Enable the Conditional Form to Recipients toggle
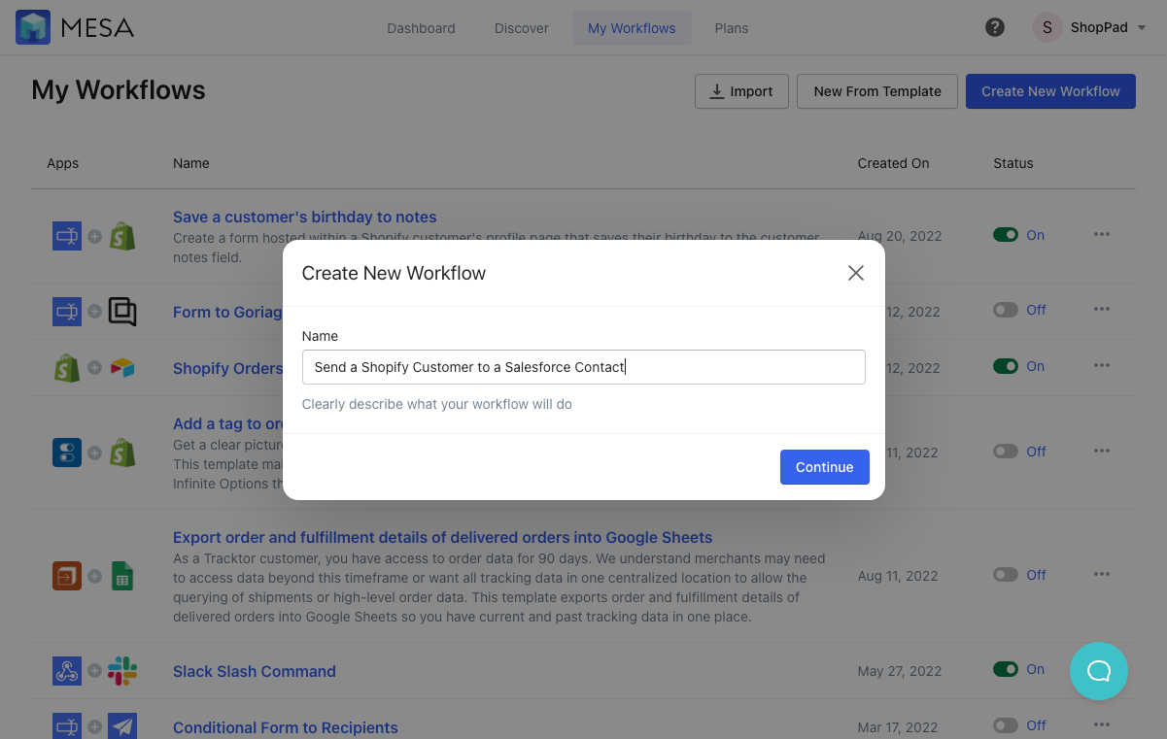Image resolution: width=1167 pixels, height=739 pixels. pos(1006,725)
